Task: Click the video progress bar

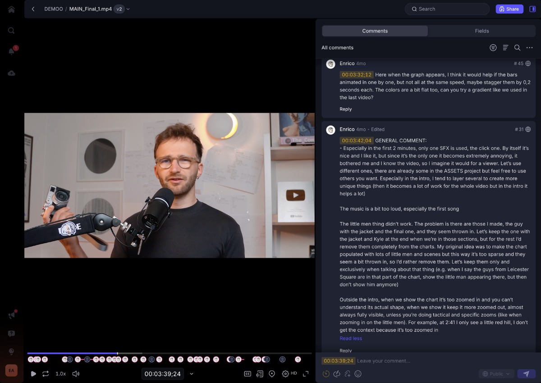Action: (x=169, y=353)
